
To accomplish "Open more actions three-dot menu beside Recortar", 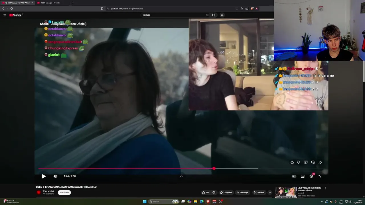I will tap(270, 192).
